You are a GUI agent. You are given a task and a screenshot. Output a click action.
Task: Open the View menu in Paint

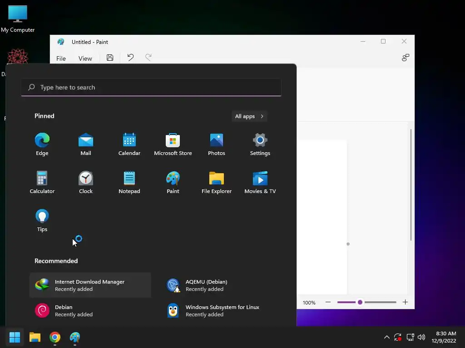pyautogui.click(x=85, y=58)
